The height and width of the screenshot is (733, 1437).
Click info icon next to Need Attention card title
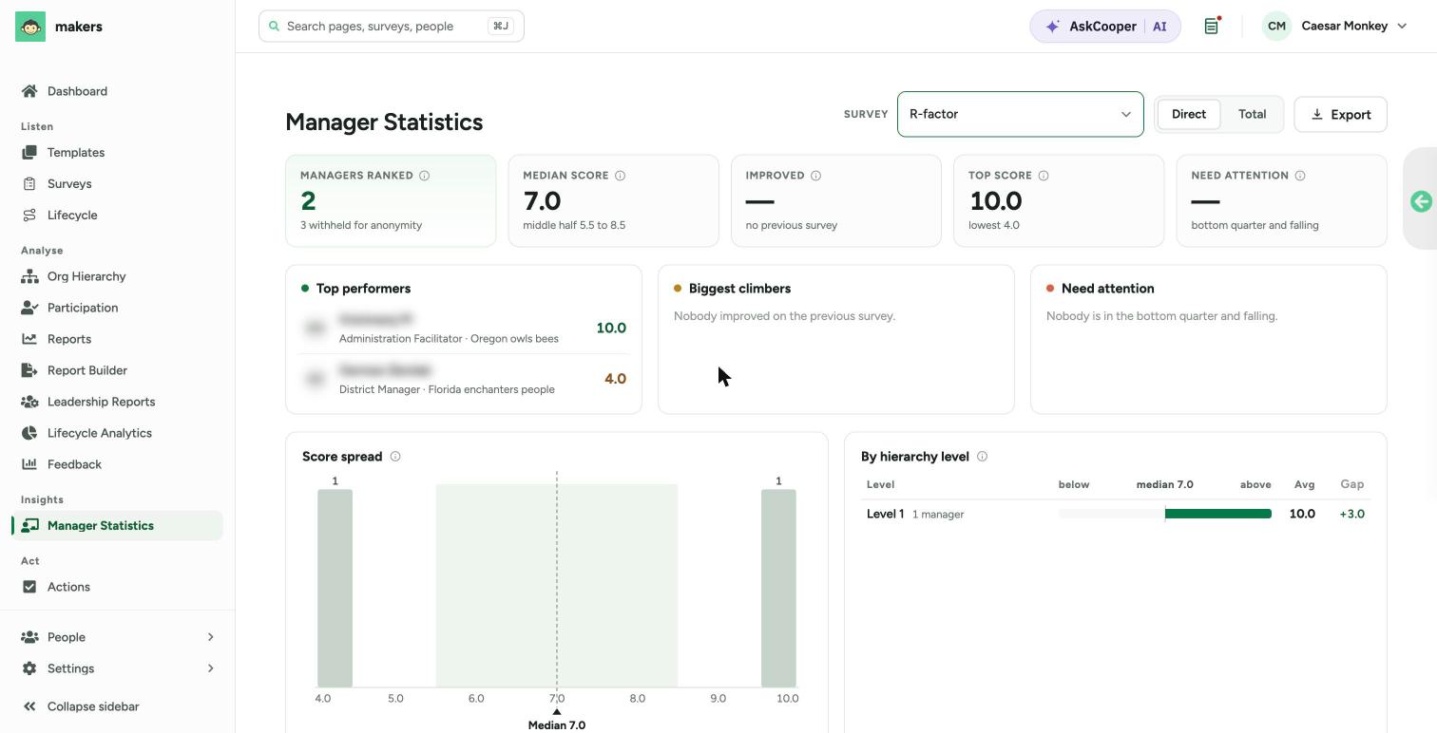(1300, 176)
